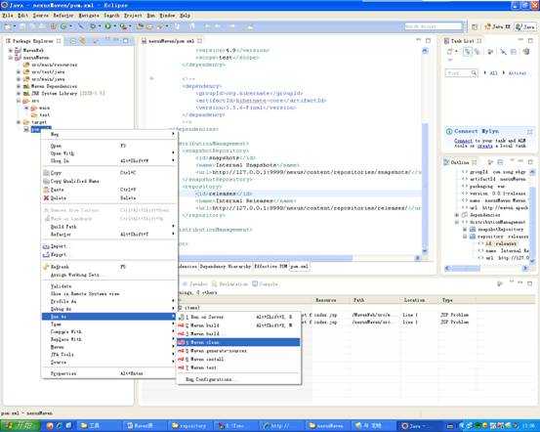Click the Windows Start button
Viewport: 540px width, 432px height.
click(x=21, y=426)
